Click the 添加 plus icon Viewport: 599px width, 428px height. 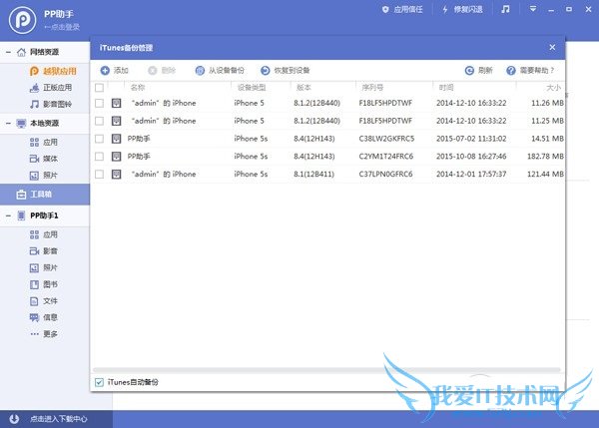coord(105,70)
